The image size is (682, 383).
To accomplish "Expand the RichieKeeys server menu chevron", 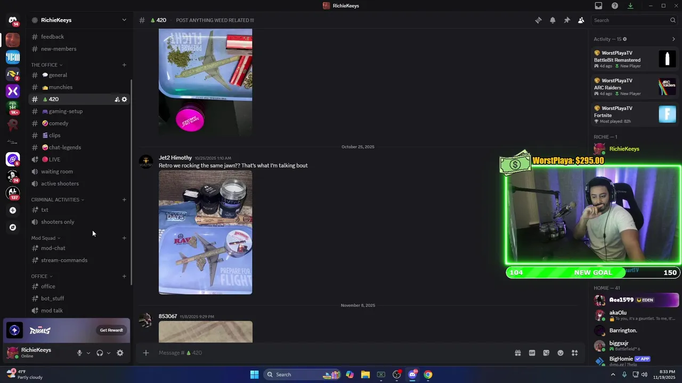I will tap(124, 20).
